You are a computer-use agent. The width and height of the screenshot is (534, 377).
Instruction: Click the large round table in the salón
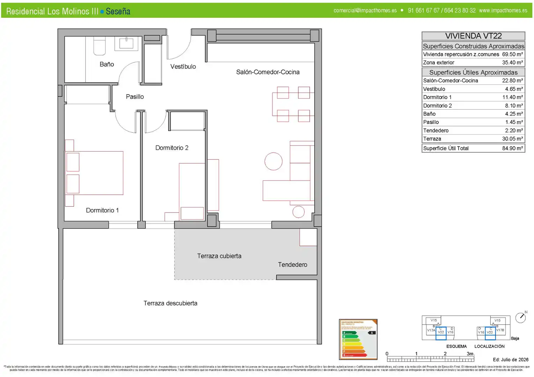(273, 161)
